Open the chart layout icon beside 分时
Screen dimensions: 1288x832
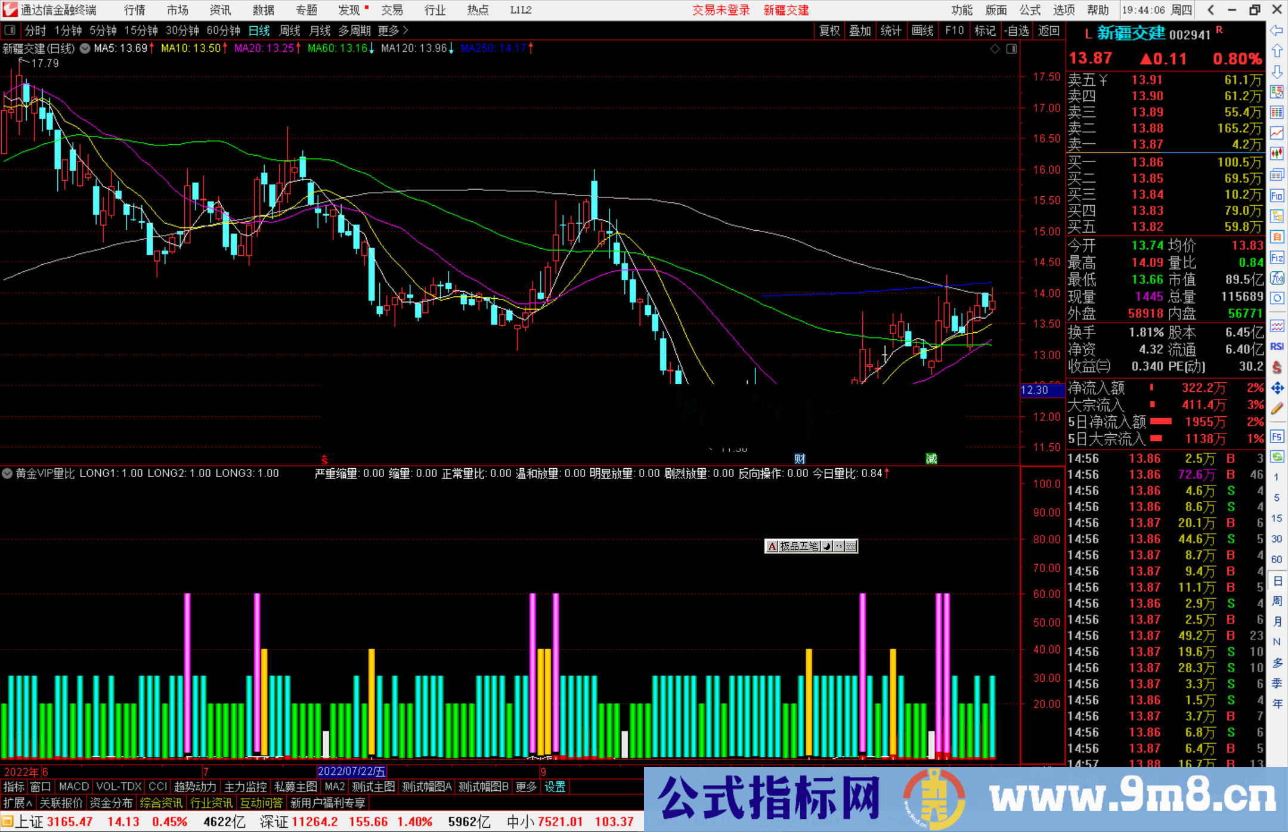[10, 30]
